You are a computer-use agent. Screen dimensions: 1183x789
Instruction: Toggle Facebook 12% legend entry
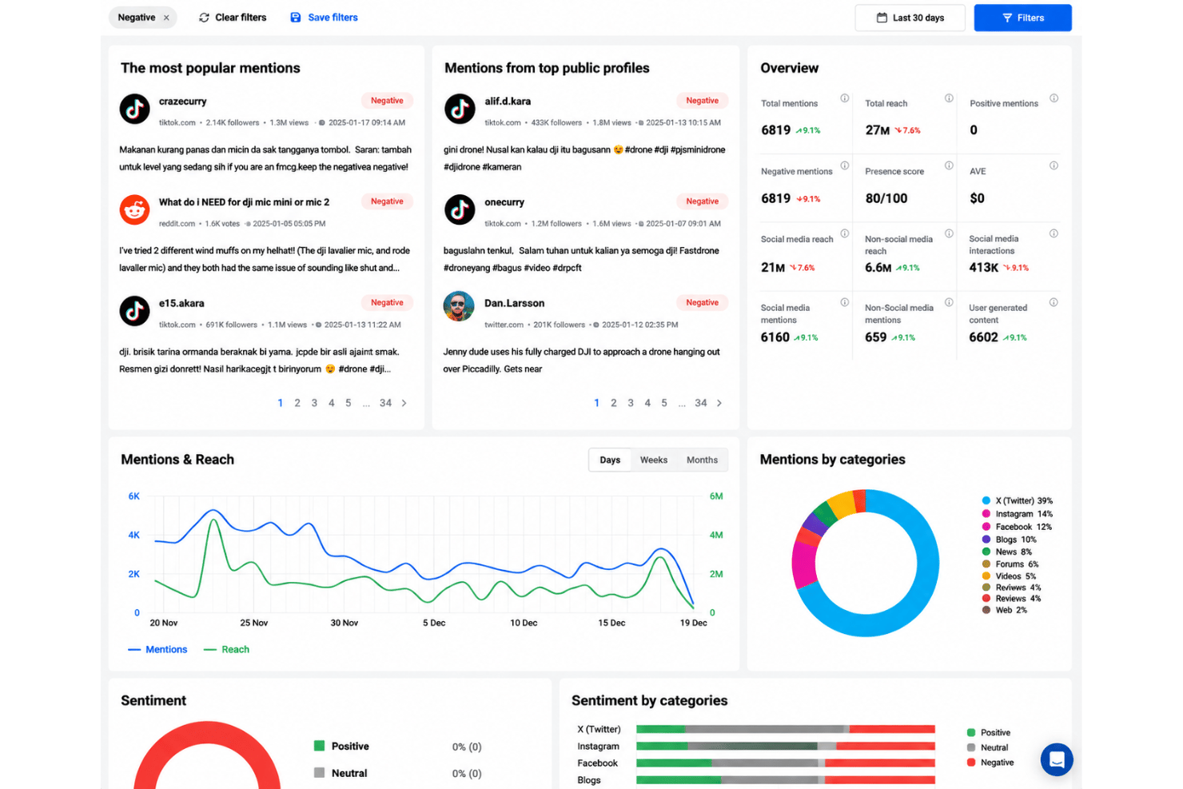(x=1017, y=527)
